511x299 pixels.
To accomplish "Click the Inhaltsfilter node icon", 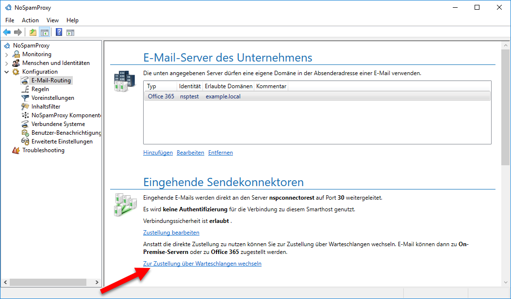I will pos(25,107).
